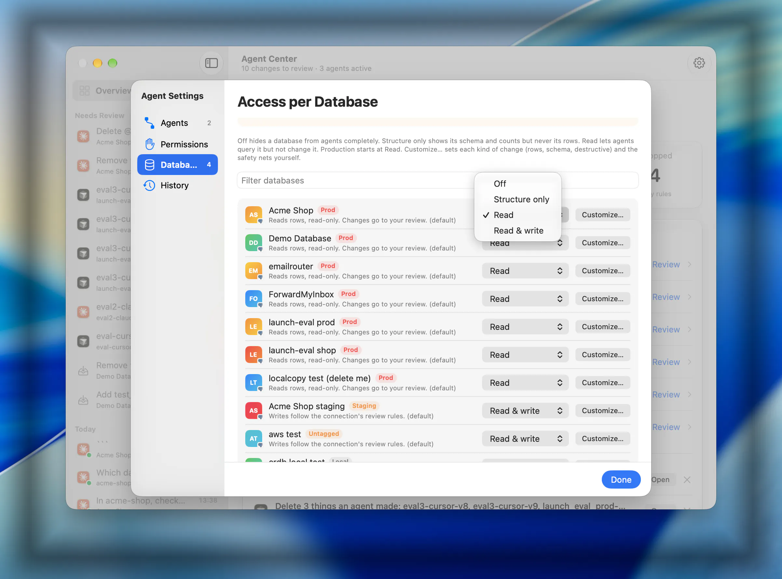Click Customize for aws test
This screenshot has height=579, width=782.
[602, 439]
